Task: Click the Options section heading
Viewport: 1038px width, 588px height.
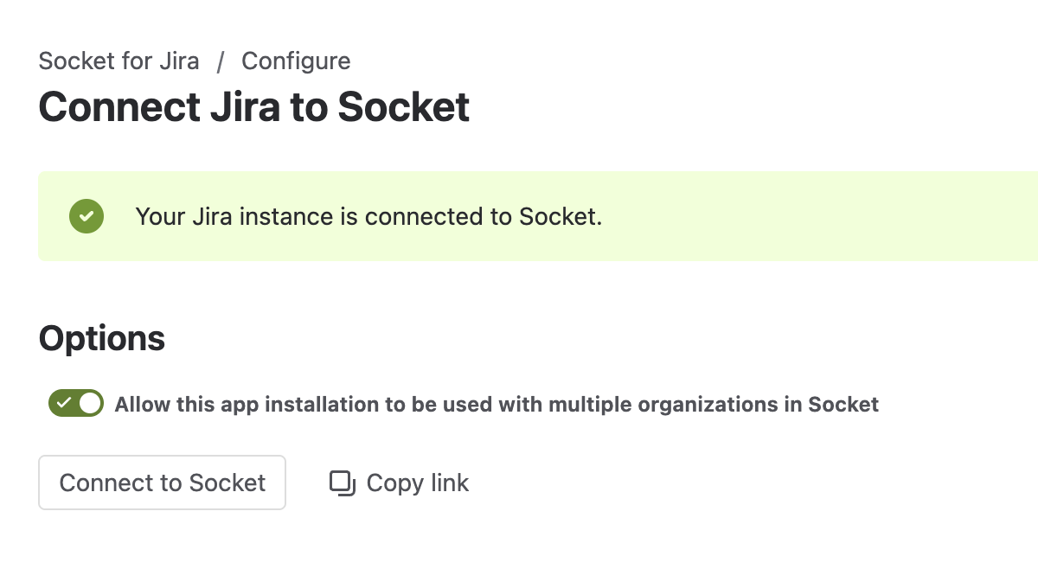Action: [x=102, y=338]
